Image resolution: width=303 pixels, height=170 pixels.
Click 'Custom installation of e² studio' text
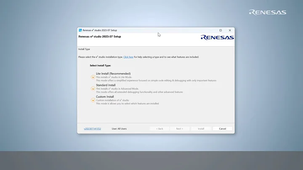pos(112,100)
